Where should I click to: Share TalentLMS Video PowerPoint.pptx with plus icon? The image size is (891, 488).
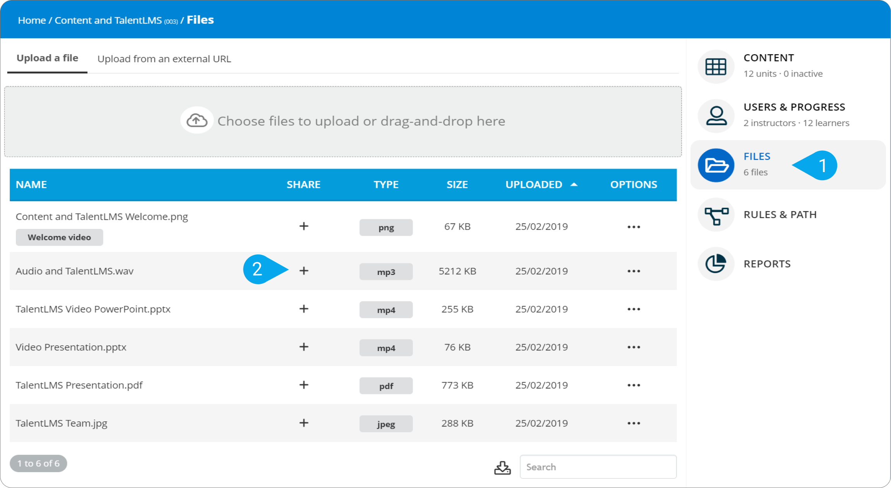(x=304, y=309)
